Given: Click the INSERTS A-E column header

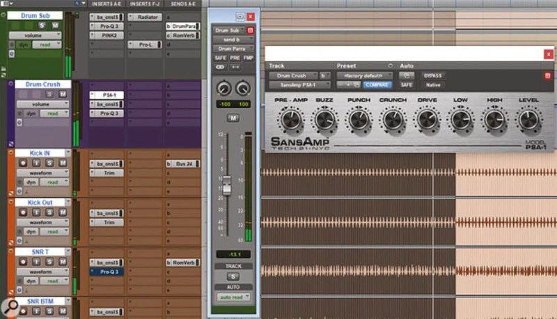Looking at the screenshot, I should [x=107, y=4].
